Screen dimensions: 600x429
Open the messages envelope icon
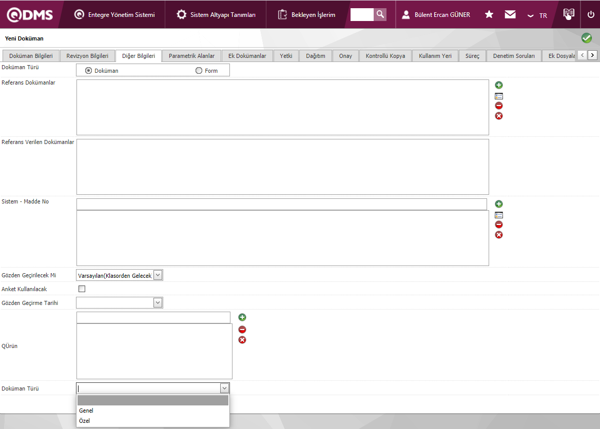tap(510, 14)
